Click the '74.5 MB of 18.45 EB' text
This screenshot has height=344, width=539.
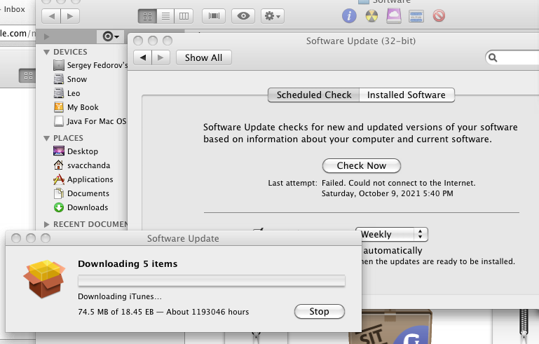point(116,312)
